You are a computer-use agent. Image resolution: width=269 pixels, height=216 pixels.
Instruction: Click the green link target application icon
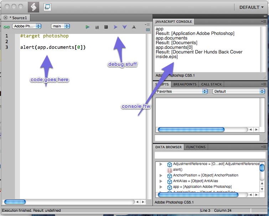coord(6,27)
